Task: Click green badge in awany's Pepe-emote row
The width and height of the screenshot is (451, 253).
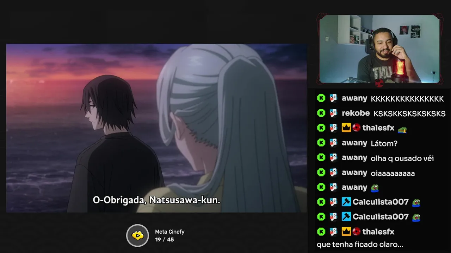Action: click(x=321, y=187)
